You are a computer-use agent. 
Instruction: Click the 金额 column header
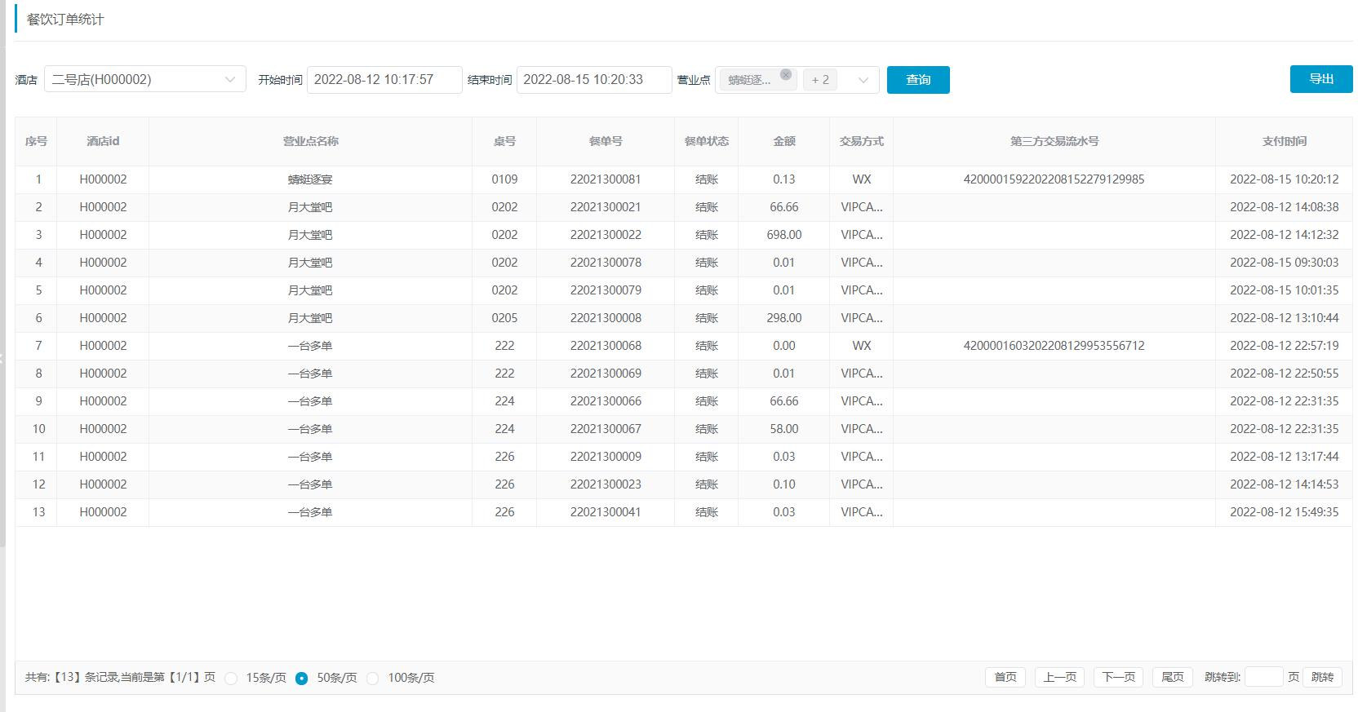tap(783, 141)
